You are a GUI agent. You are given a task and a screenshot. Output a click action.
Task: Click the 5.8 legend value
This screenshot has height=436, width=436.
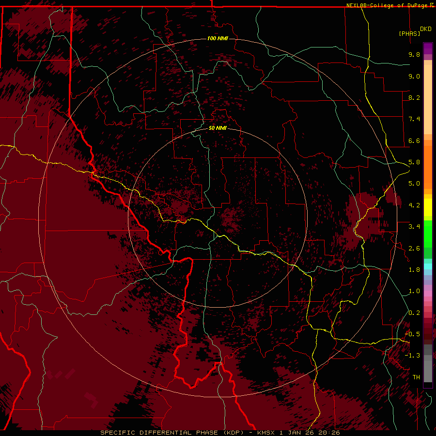[414, 162]
